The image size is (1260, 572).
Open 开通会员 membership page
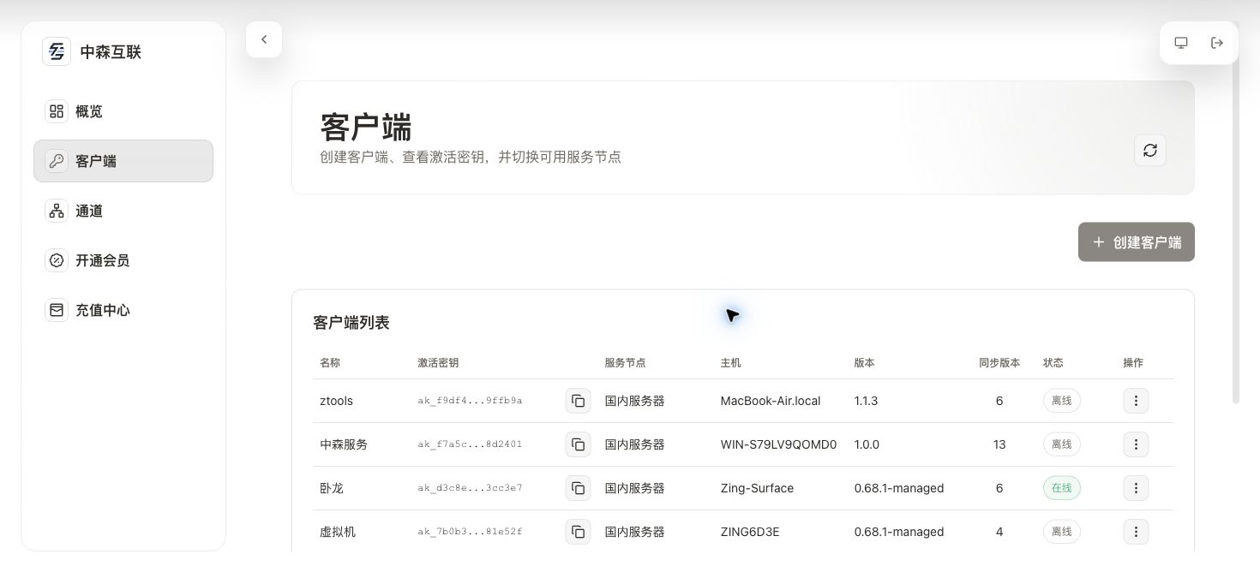pyautogui.click(x=123, y=260)
